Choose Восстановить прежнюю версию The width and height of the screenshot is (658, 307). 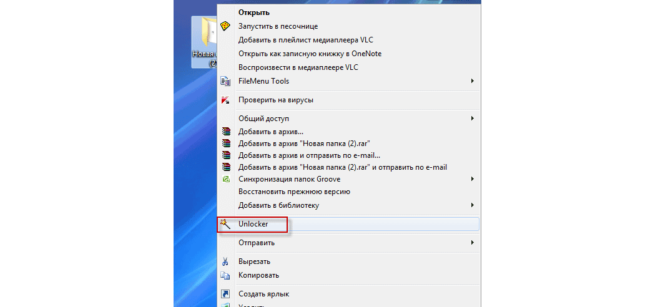294,192
